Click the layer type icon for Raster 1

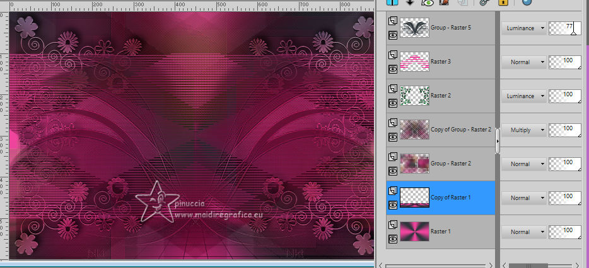point(392,225)
